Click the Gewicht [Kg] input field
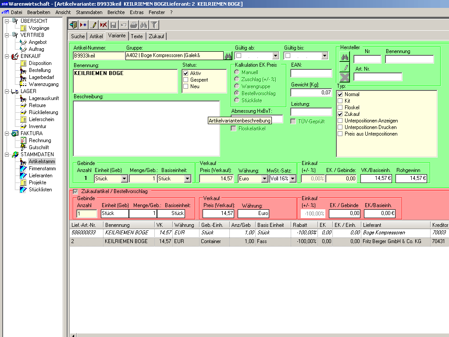 311,93
